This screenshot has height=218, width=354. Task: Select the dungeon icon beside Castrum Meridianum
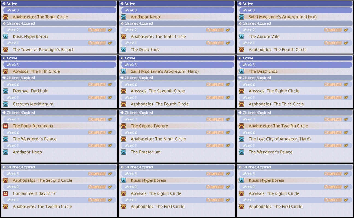[5, 104]
